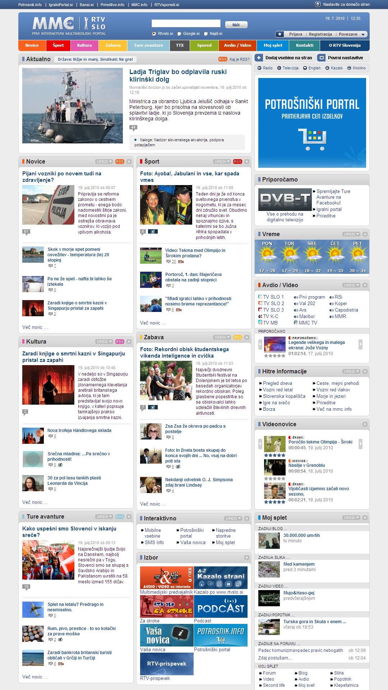
Task: Open the RSS feed for Kultura
Action: pos(120,342)
